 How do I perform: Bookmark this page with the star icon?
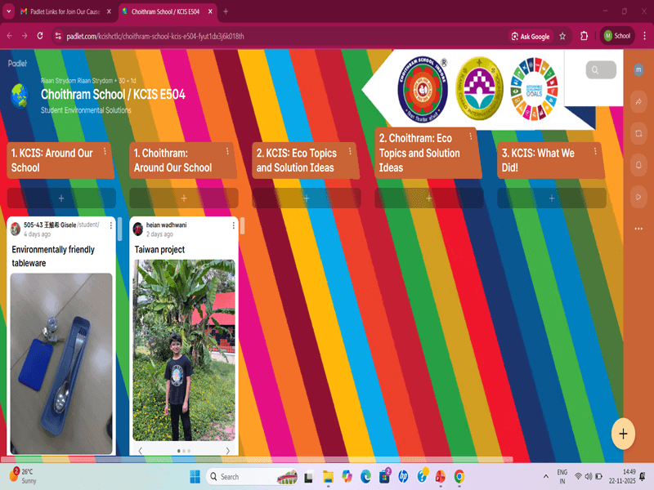(x=562, y=36)
